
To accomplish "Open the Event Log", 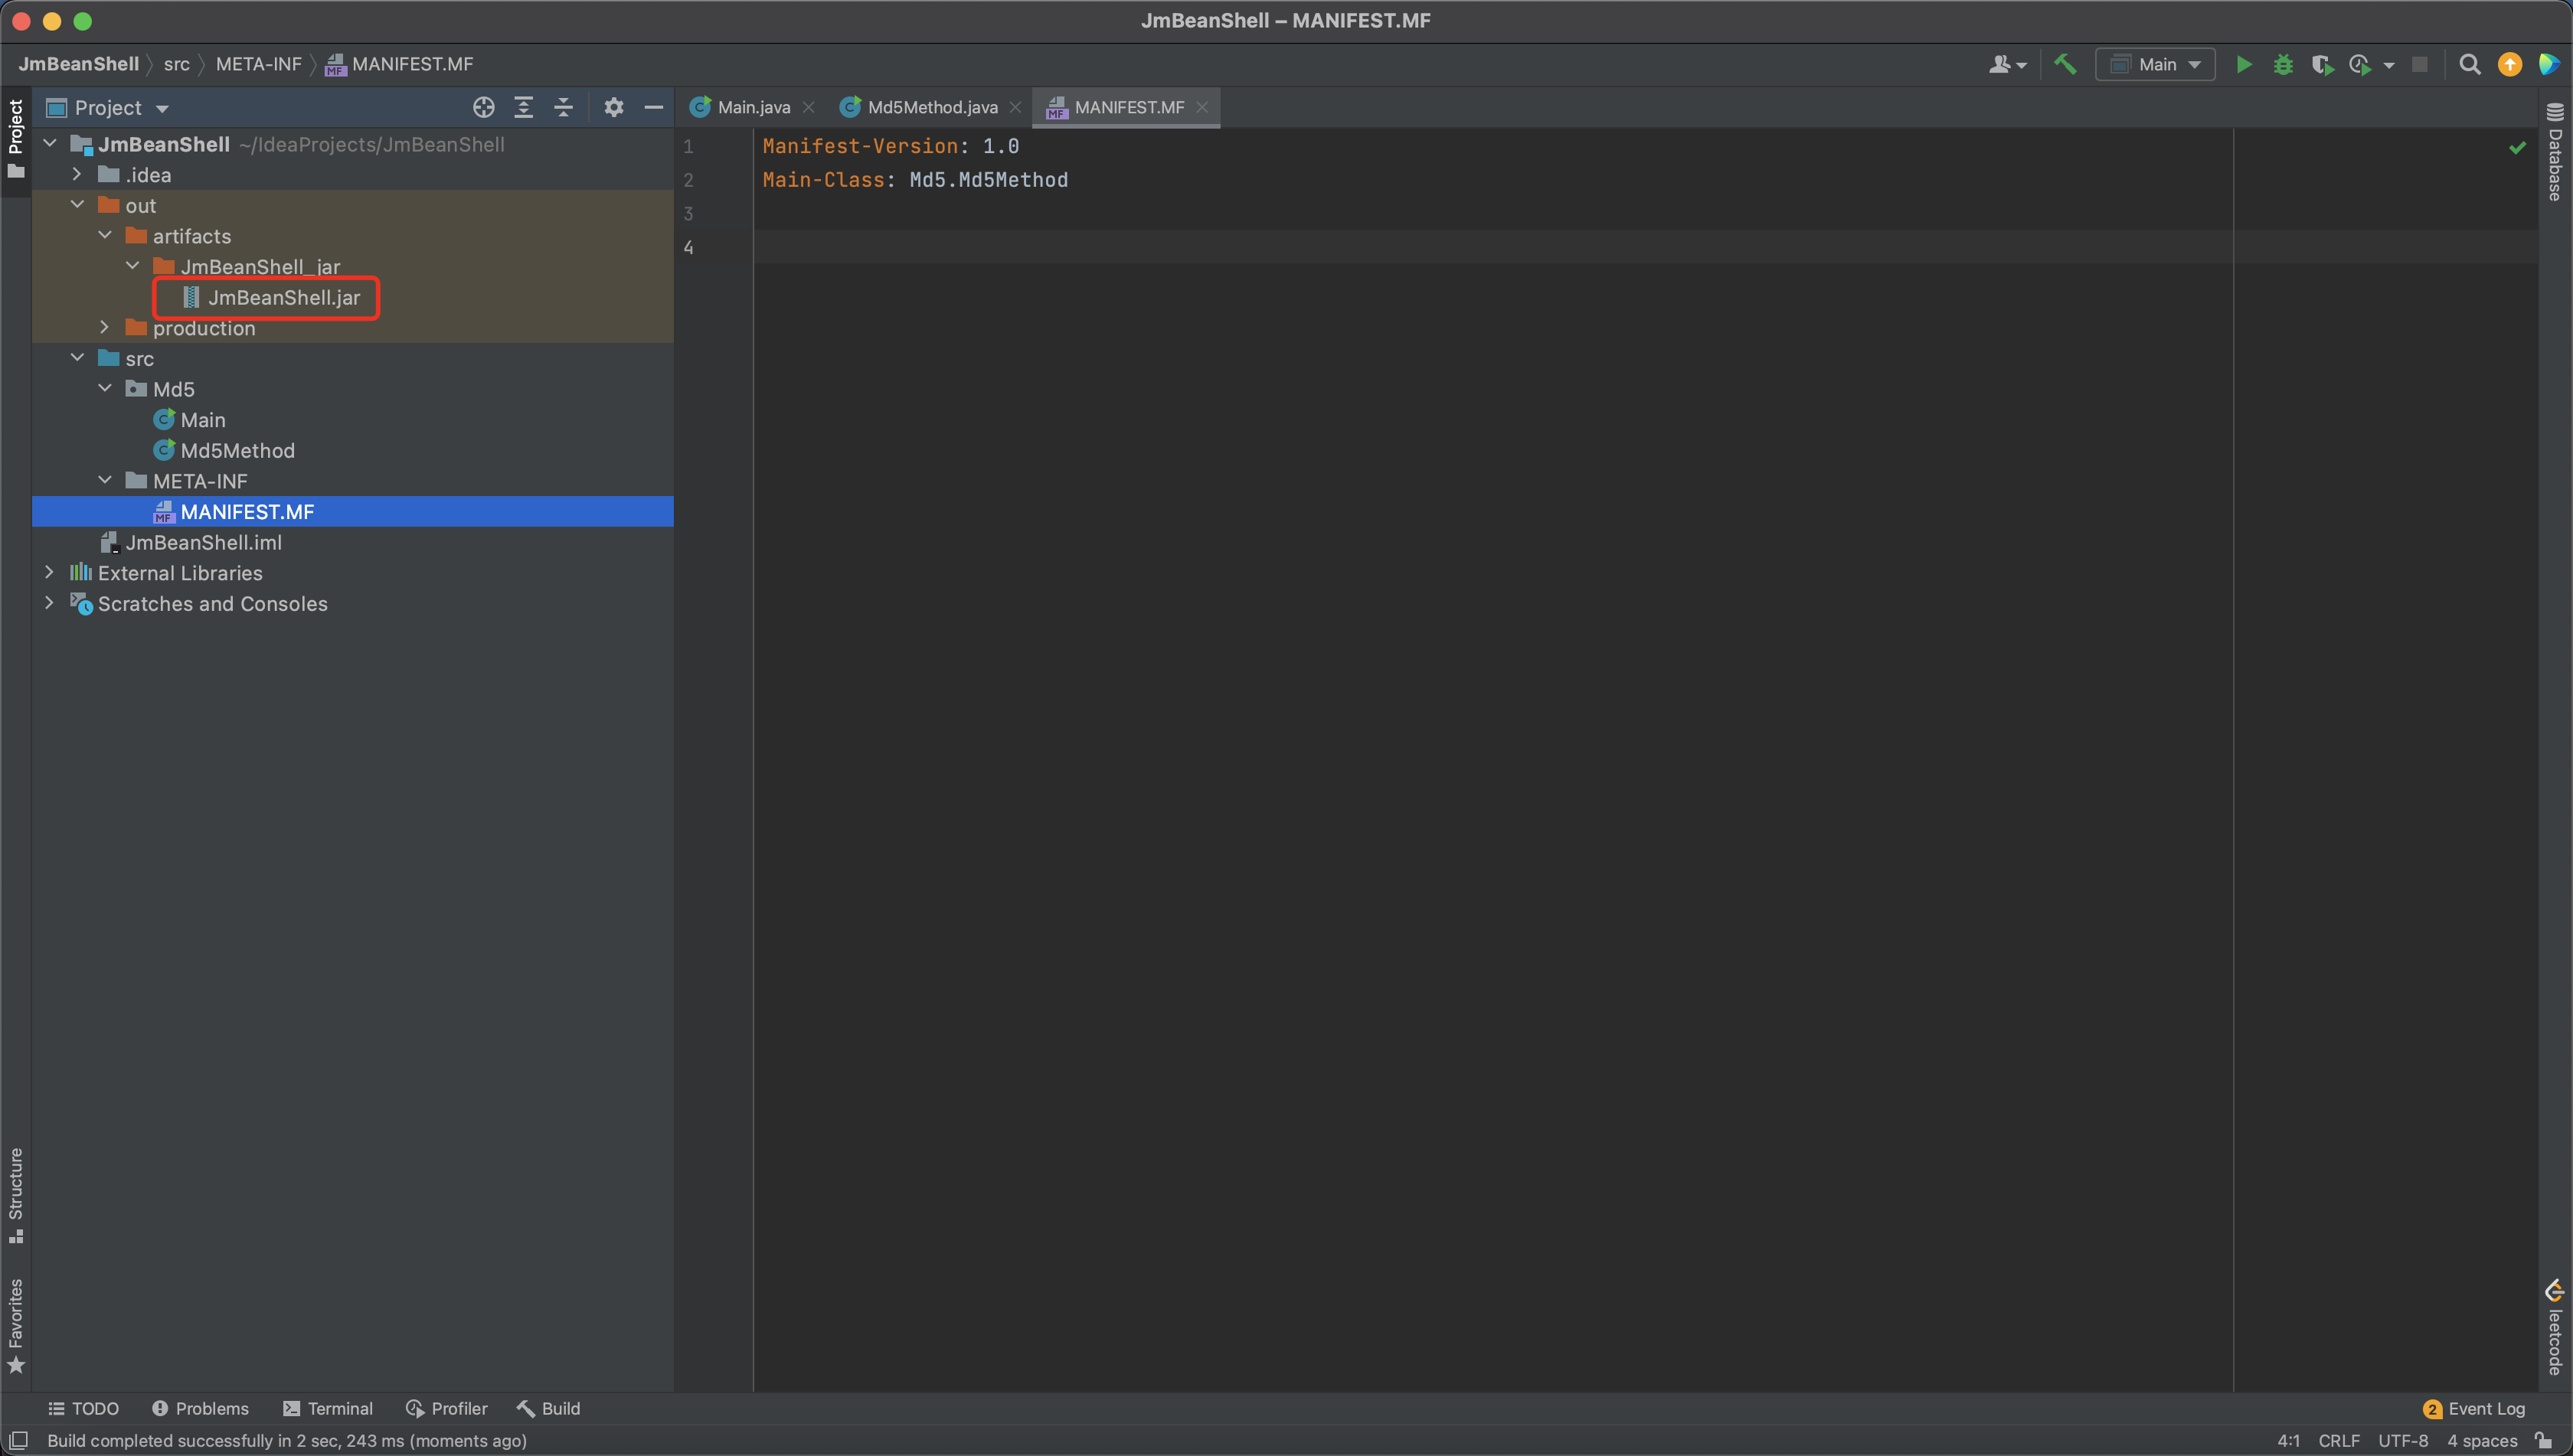I will click(x=2474, y=1408).
